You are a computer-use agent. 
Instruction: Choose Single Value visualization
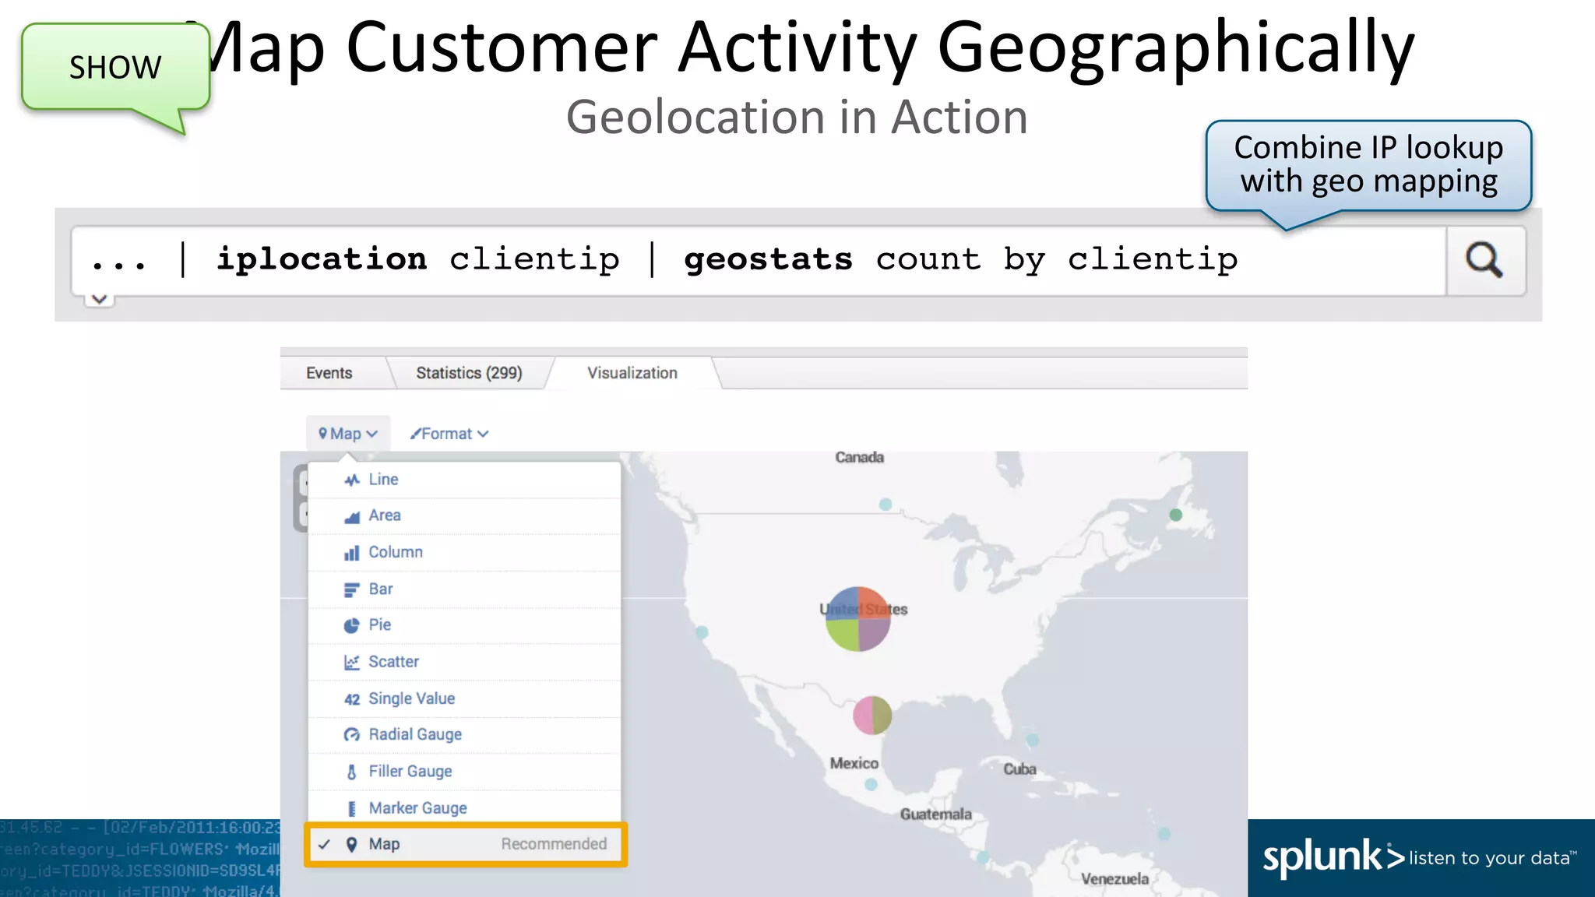click(x=465, y=698)
